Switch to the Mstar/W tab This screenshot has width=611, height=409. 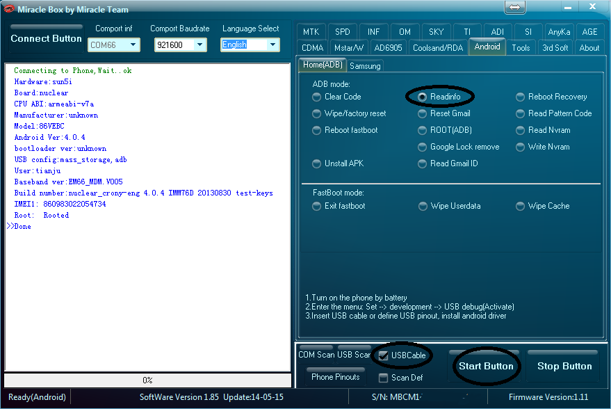point(349,48)
